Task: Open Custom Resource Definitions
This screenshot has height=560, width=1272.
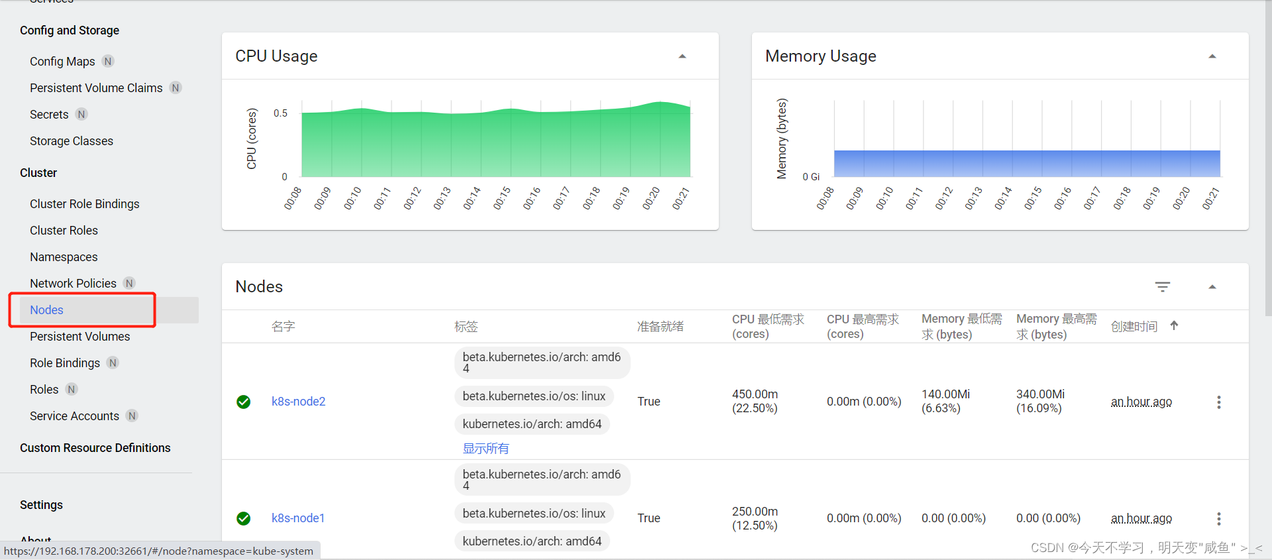Action: coord(95,447)
